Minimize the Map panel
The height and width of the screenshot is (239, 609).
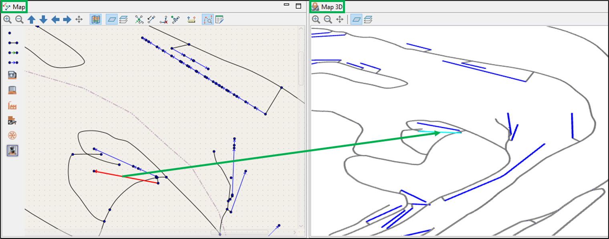point(286,5)
